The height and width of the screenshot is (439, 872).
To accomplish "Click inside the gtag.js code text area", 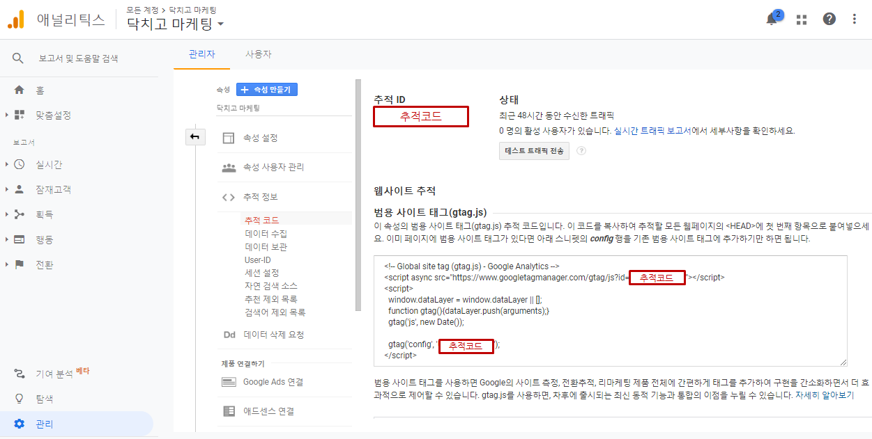I will pyautogui.click(x=611, y=310).
